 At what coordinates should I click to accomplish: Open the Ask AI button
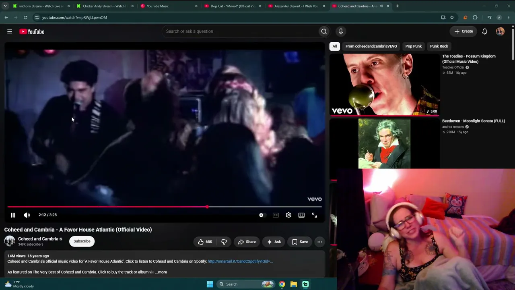(274, 242)
